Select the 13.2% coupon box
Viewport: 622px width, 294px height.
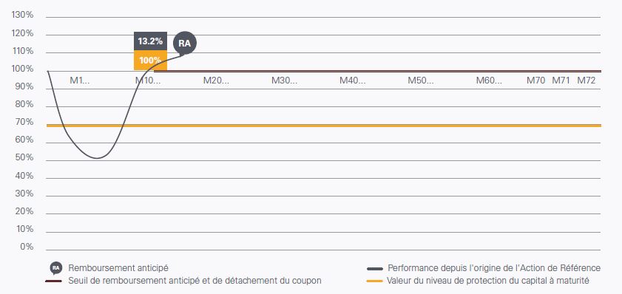coord(150,41)
